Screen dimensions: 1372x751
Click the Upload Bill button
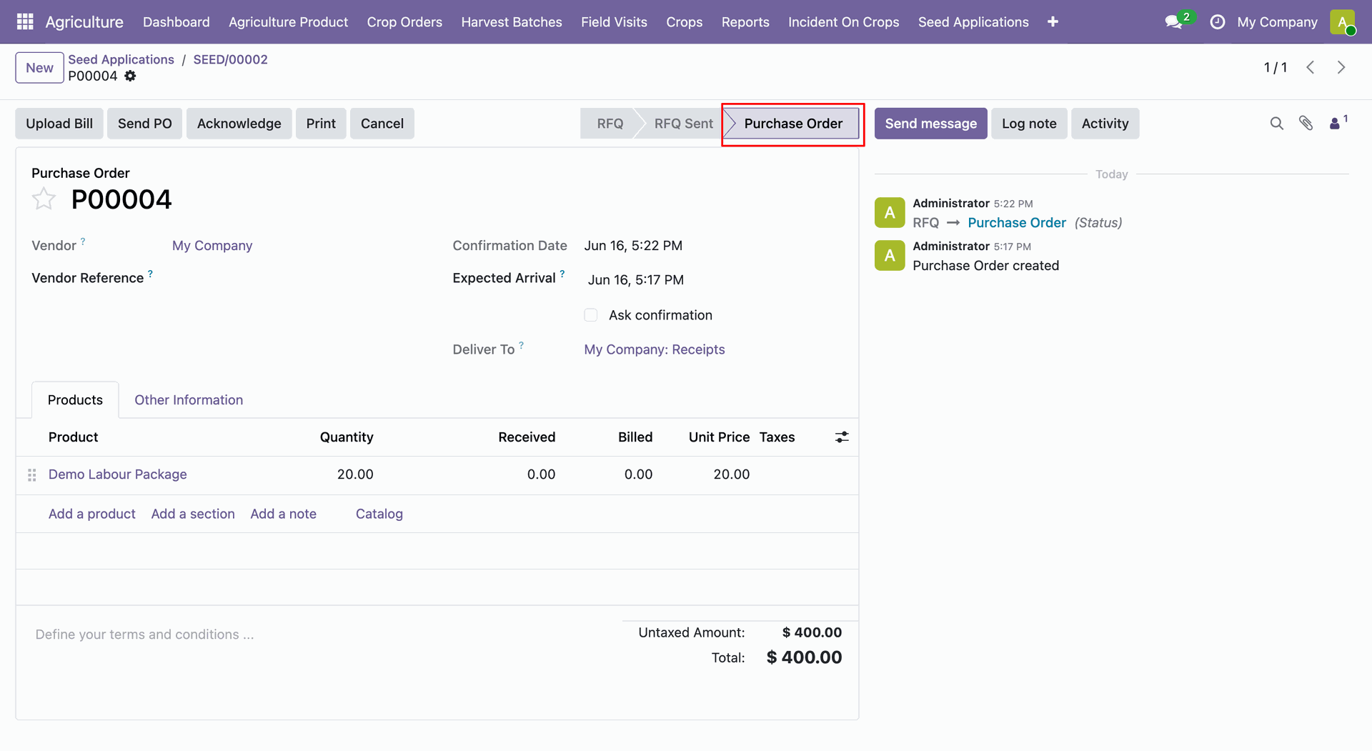[59, 124]
